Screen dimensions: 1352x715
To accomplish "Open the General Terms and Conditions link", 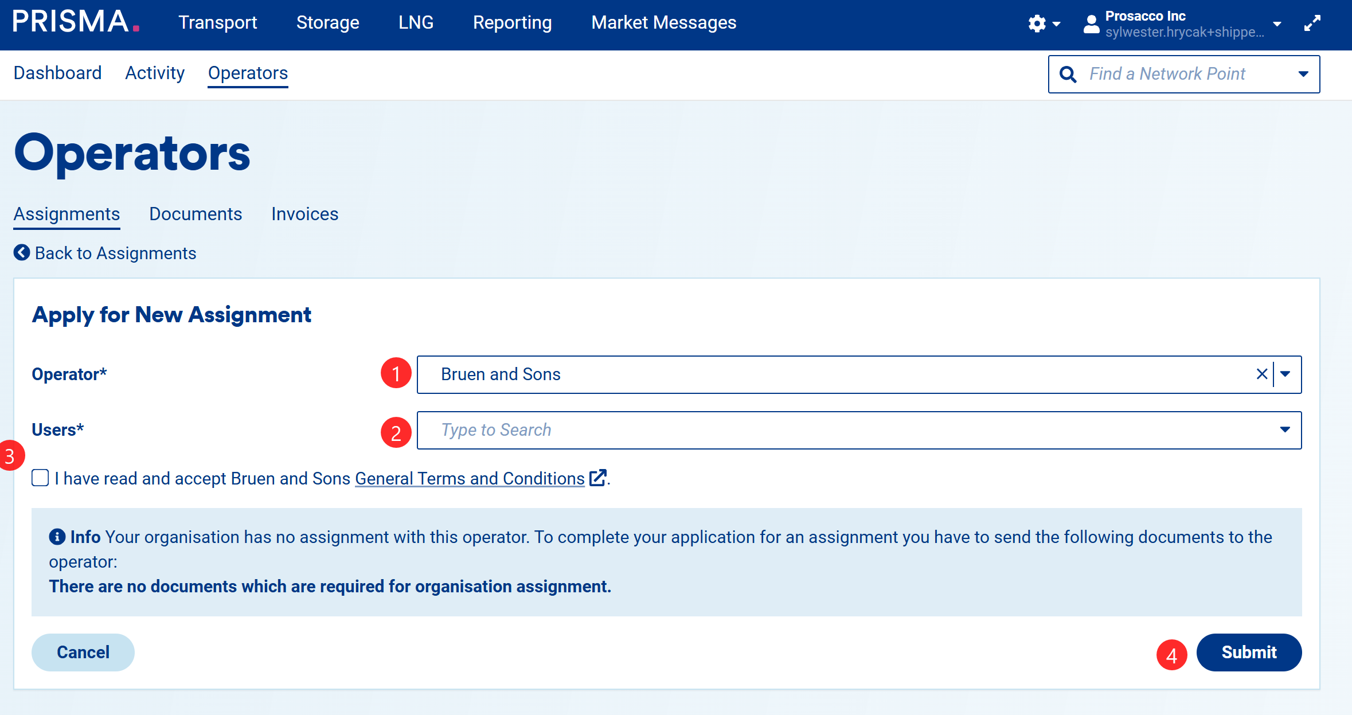I will [470, 478].
